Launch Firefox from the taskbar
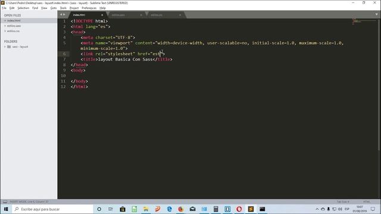 [181, 209]
